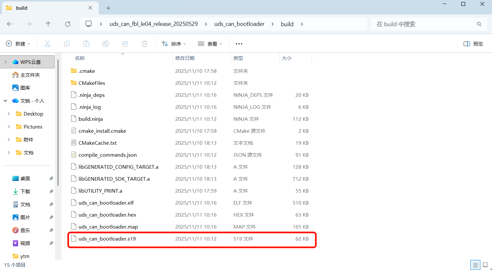This screenshot has width=492, height=270.
Task: Delete the selection with the trash icon
Action: click(x=144, y=43)
